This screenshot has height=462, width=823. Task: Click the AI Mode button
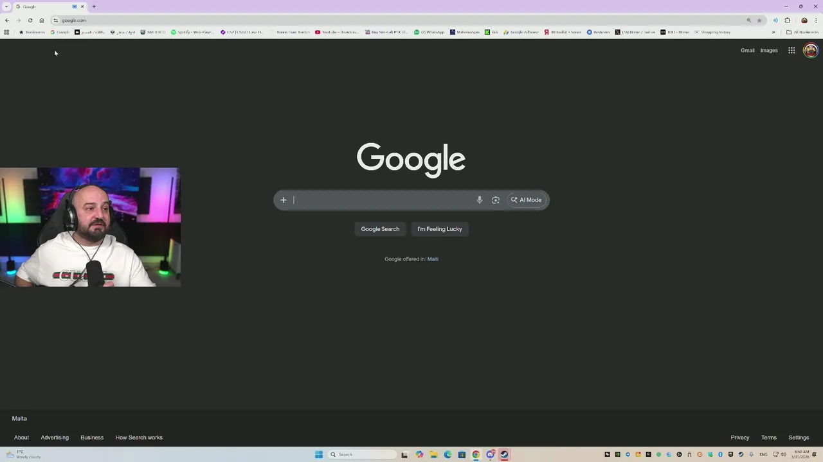point(527,200)
